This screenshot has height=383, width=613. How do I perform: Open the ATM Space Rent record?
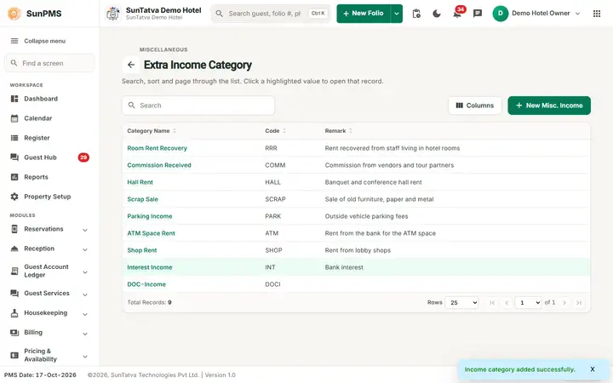click(151, 233)
